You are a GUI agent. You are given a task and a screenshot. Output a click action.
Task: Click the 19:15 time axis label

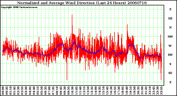[x=130, y=91]
